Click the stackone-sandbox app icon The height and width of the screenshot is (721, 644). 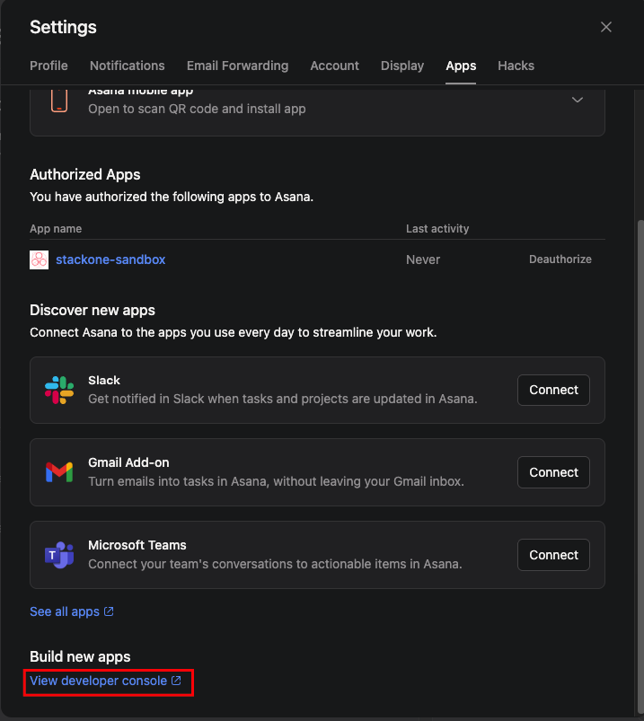pos(39,259)
